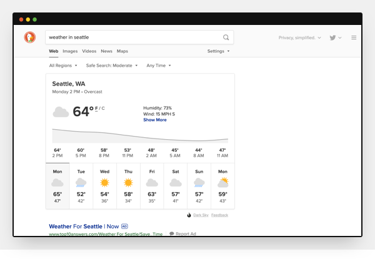Switch temperature units to Celsius
This screenshot has width=375, height=259.
coord(103,109)
